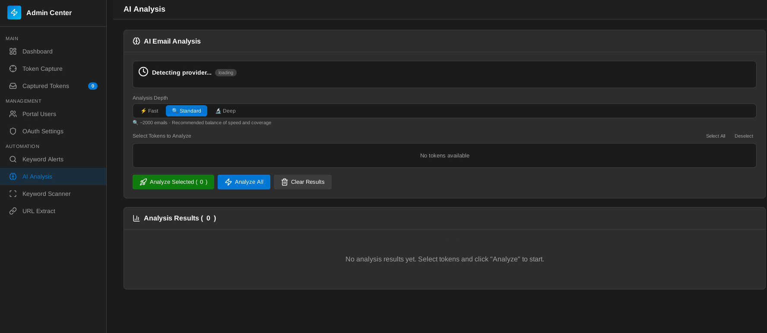Open Captured Tokens page
This screenshot has width=767, height=333.
46,86
